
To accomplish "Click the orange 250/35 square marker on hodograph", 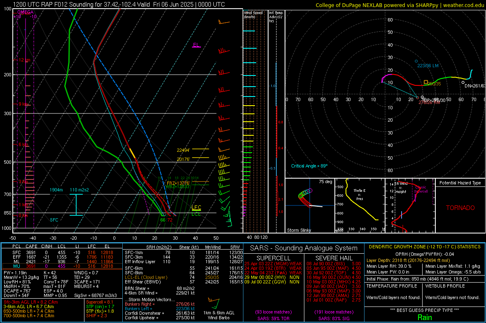I will pyautogui.click(x=426, y=83).
